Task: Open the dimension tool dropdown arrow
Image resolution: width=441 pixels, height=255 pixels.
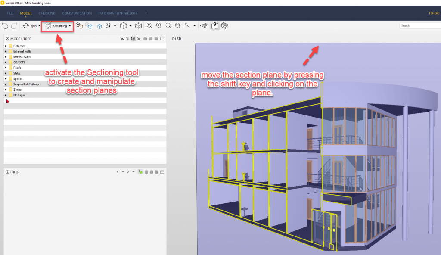Action: 194,25
